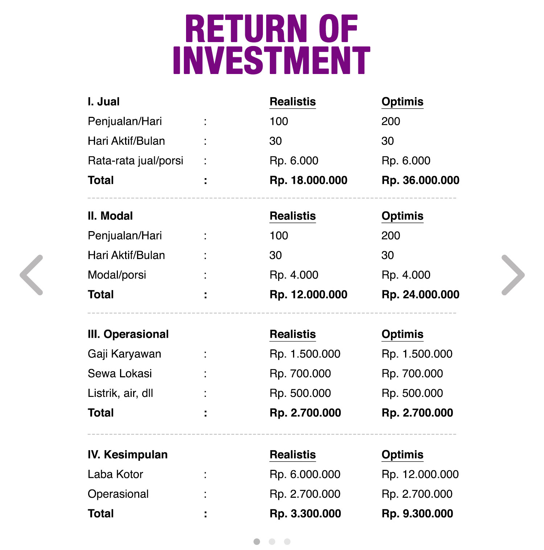Click the Laba Kotor row label
Image resolution: width=544 pixels, height=550 pixels.
pyautogui.click(x=115, y=474)
